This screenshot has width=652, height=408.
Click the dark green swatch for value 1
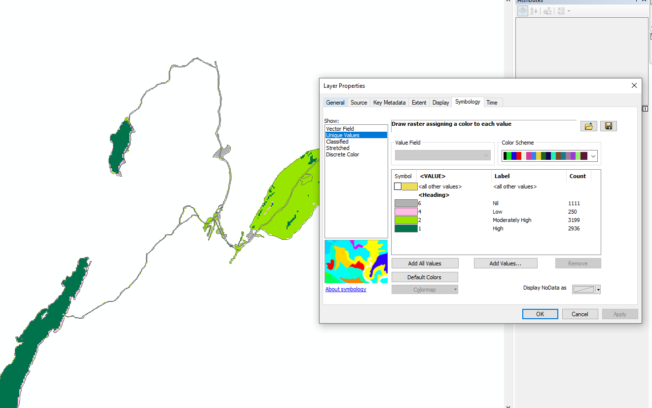click(406, 228)
